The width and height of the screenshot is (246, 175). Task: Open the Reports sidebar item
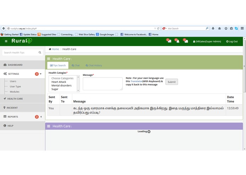(x=22, y=117)
